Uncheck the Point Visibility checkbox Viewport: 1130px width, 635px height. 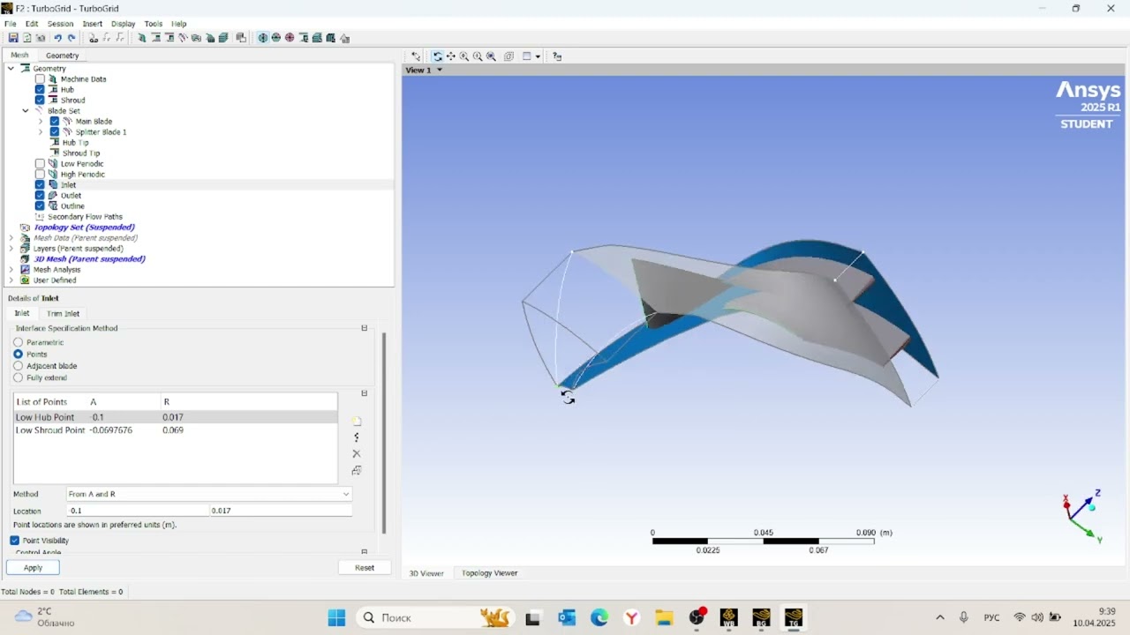click(15, 541)
